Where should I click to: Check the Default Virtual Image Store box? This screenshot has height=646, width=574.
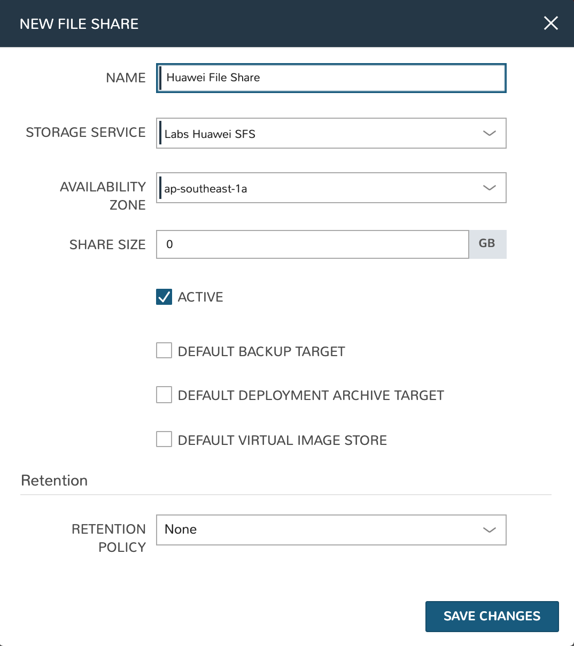click(164, 440)
